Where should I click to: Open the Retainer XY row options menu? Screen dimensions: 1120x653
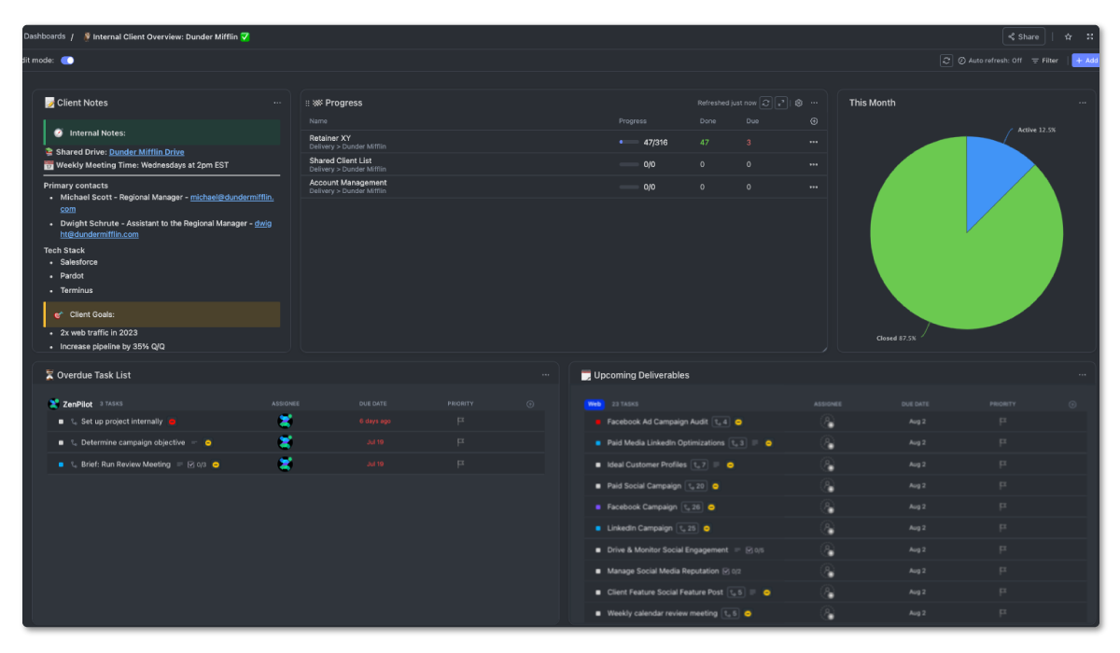point(813,142)
